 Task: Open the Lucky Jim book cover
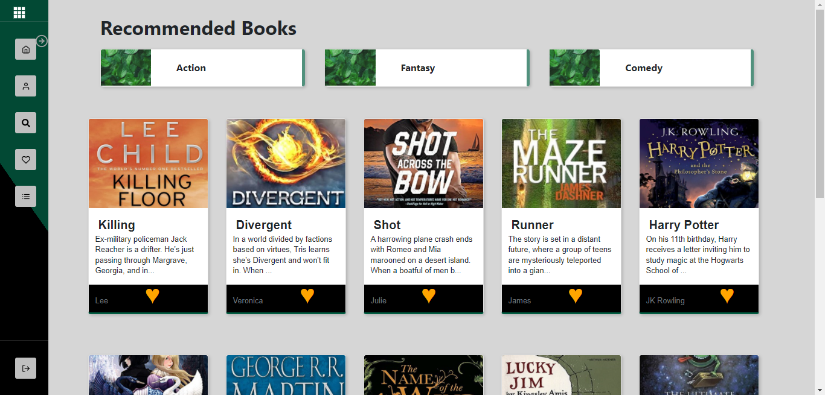point(562,375)
